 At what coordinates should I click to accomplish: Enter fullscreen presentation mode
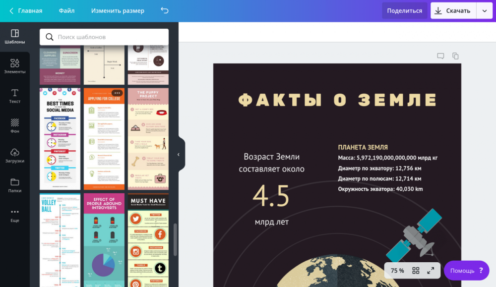(x=431, y=271)
